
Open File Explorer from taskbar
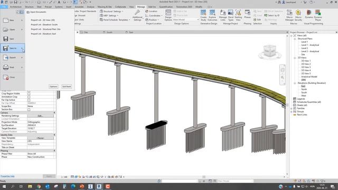coord(30,186)
